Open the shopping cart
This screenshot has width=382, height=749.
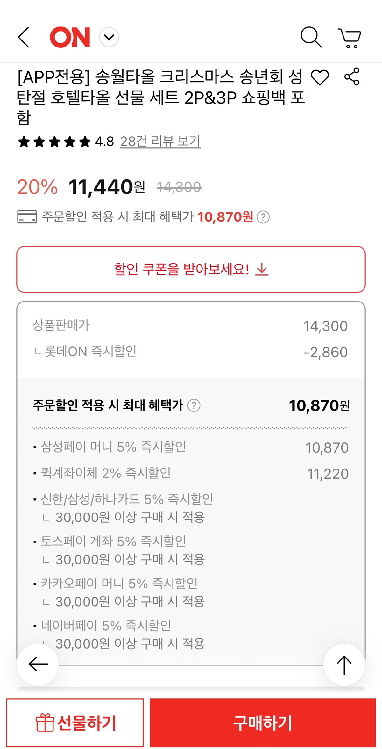(350, 38)
